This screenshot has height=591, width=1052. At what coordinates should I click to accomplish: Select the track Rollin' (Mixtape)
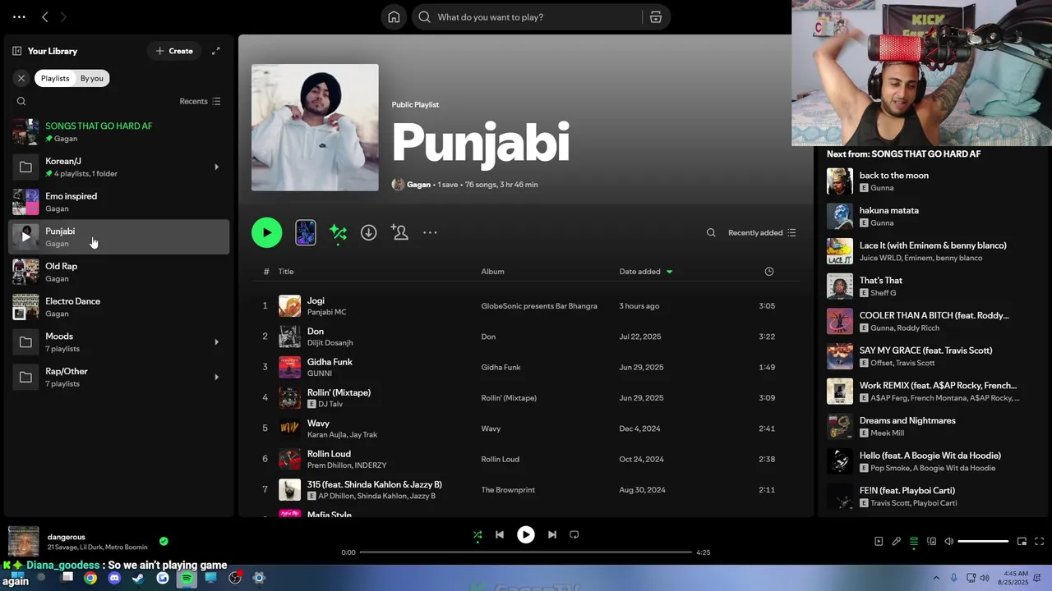(x=339, y=392)
